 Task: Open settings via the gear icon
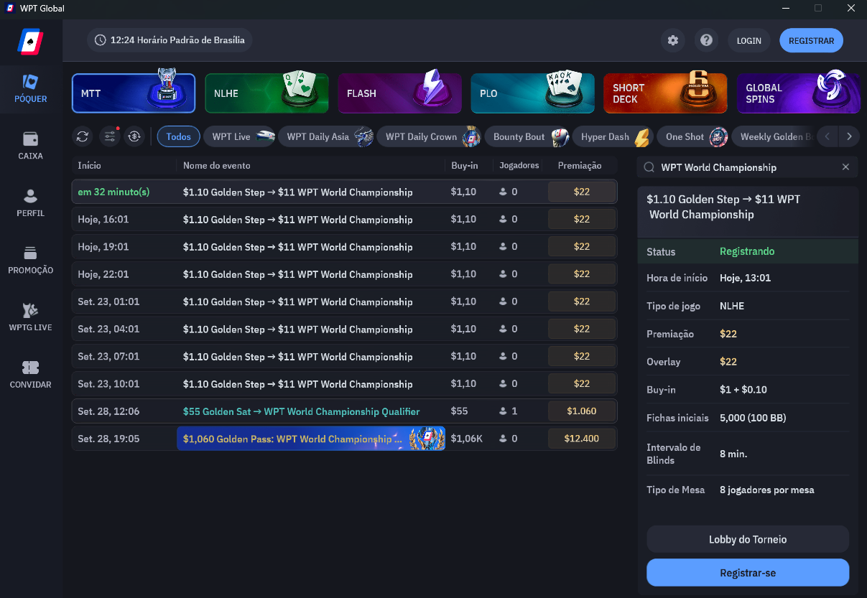tap(673, 41)
